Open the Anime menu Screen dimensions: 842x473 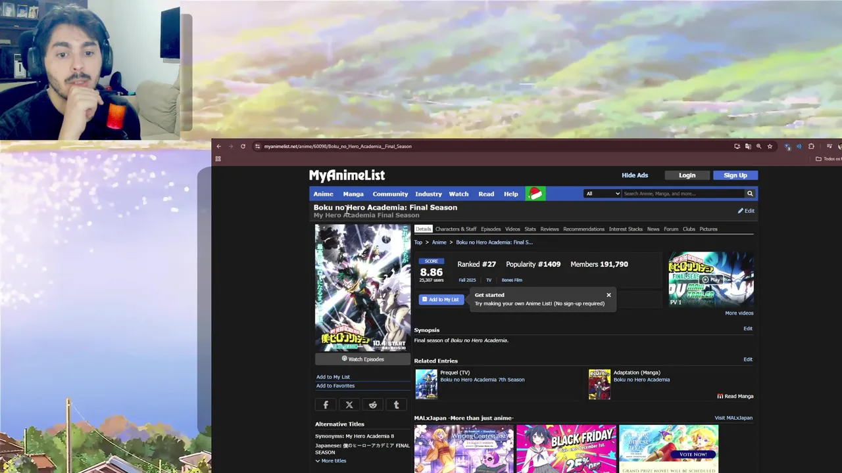point(323,194)
